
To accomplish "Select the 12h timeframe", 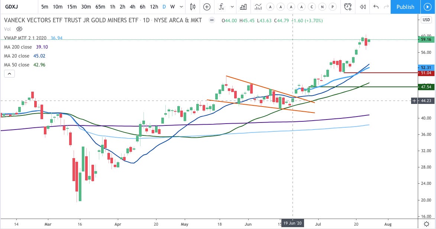I will point(154,7).
